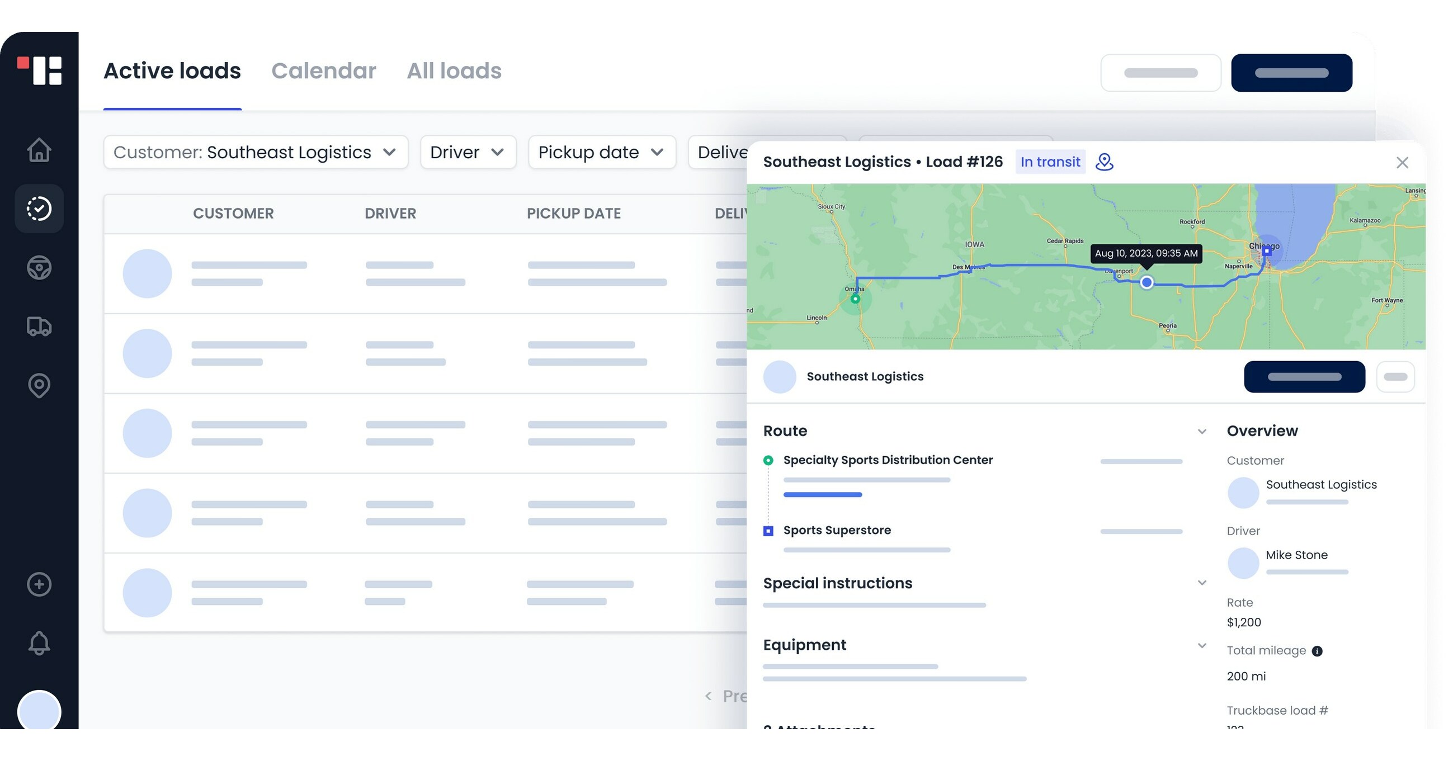
Task: View mileage details via the info icon
Action: [x=1317, y=650]
